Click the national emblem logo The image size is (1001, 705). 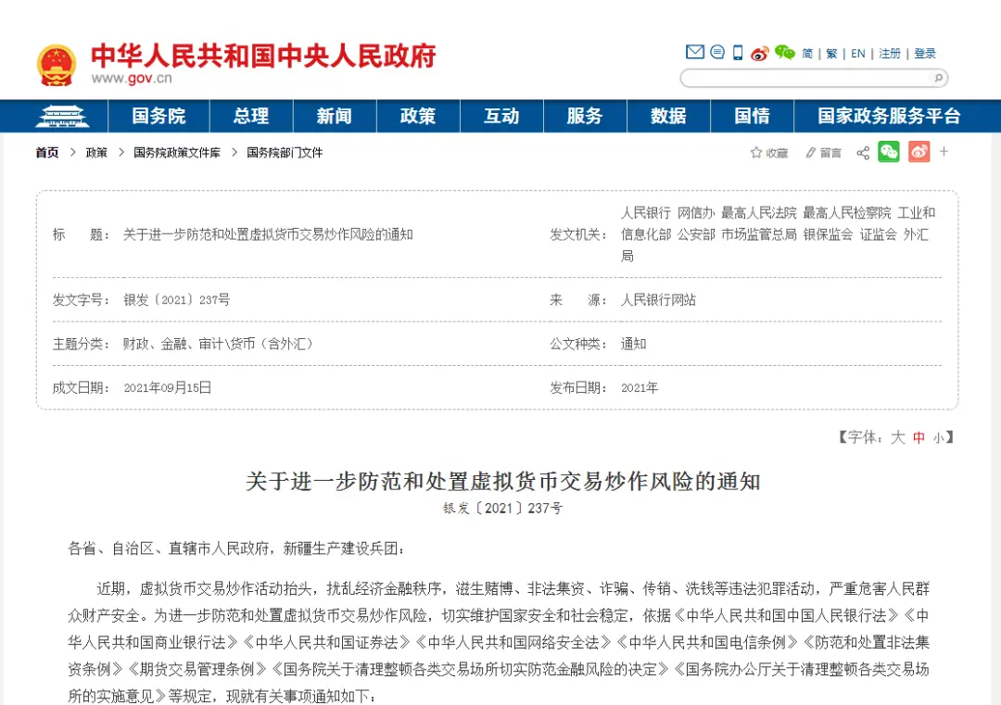(x=57, y=65)
